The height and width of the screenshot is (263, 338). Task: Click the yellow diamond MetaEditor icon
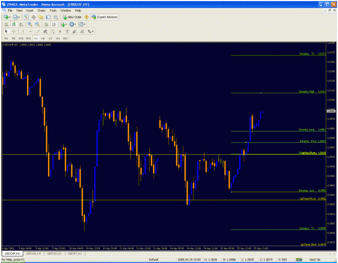(87, 17)
